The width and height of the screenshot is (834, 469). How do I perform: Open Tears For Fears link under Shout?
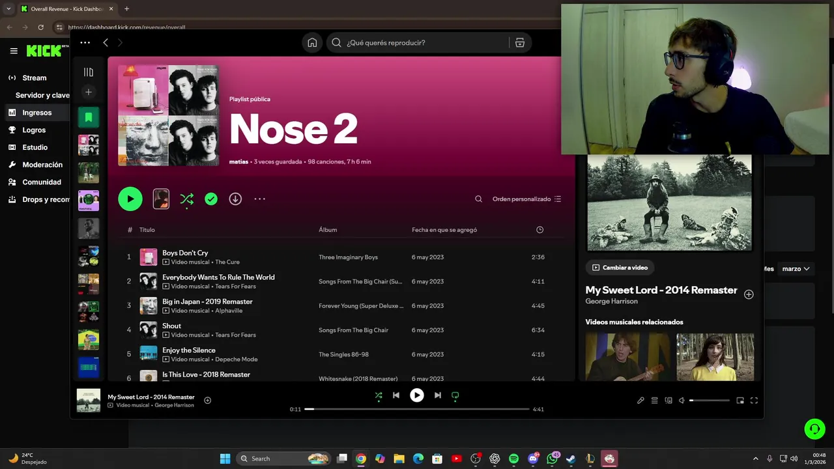tap(235, 335)
